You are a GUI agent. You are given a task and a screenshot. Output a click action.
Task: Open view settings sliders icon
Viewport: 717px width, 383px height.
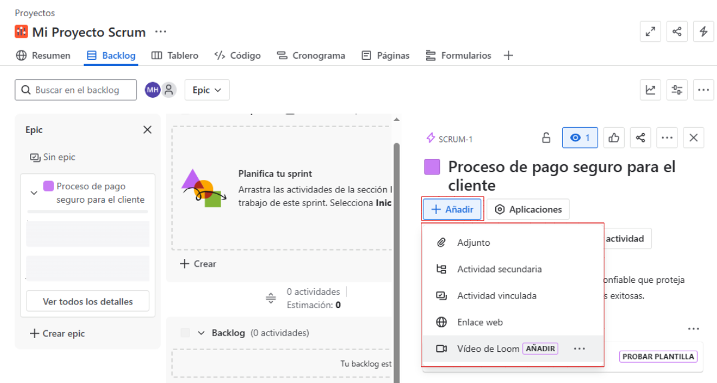click(677, 90)
